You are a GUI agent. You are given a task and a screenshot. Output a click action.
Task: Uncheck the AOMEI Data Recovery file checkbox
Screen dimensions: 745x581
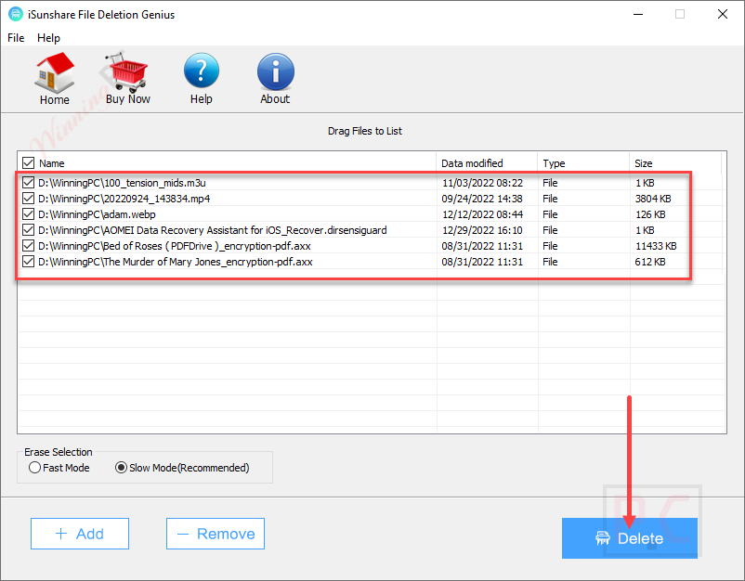(x=29, y=230)
